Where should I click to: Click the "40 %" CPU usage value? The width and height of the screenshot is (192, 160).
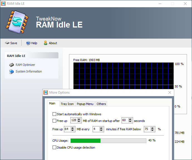click(152, 140)
